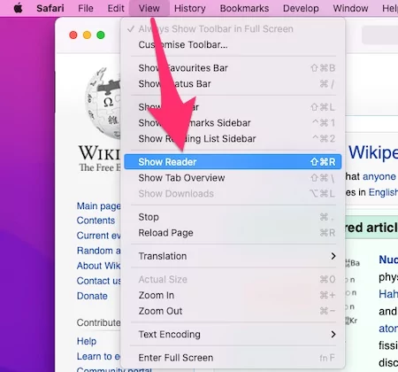
Task: Select Show Bookmarks Sidebar
Action: [x=233, y=123]
